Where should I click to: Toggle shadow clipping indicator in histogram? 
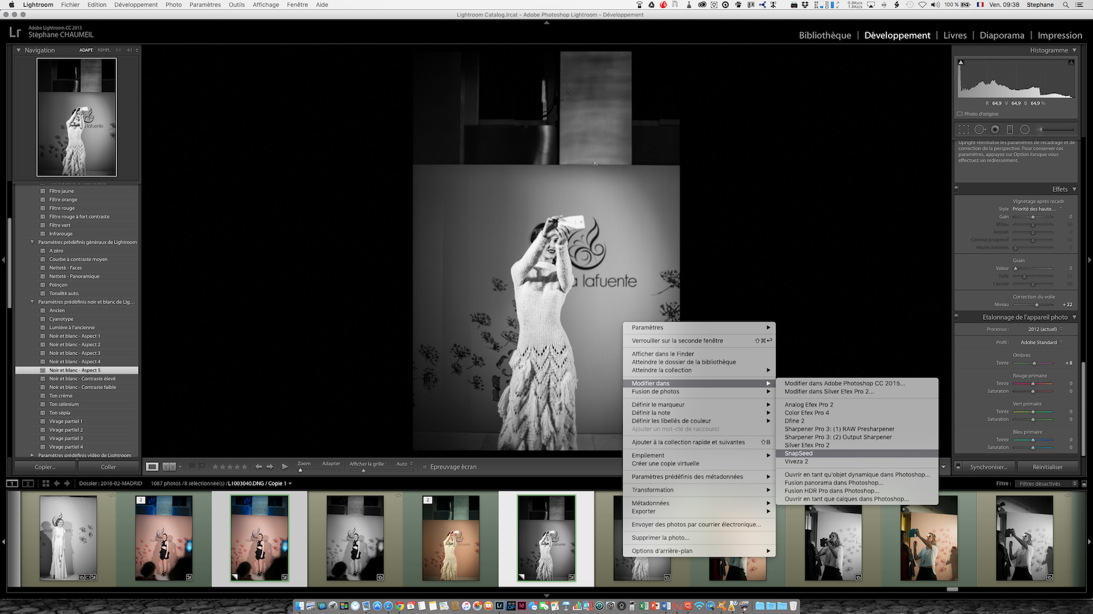[x=961, y=62]
